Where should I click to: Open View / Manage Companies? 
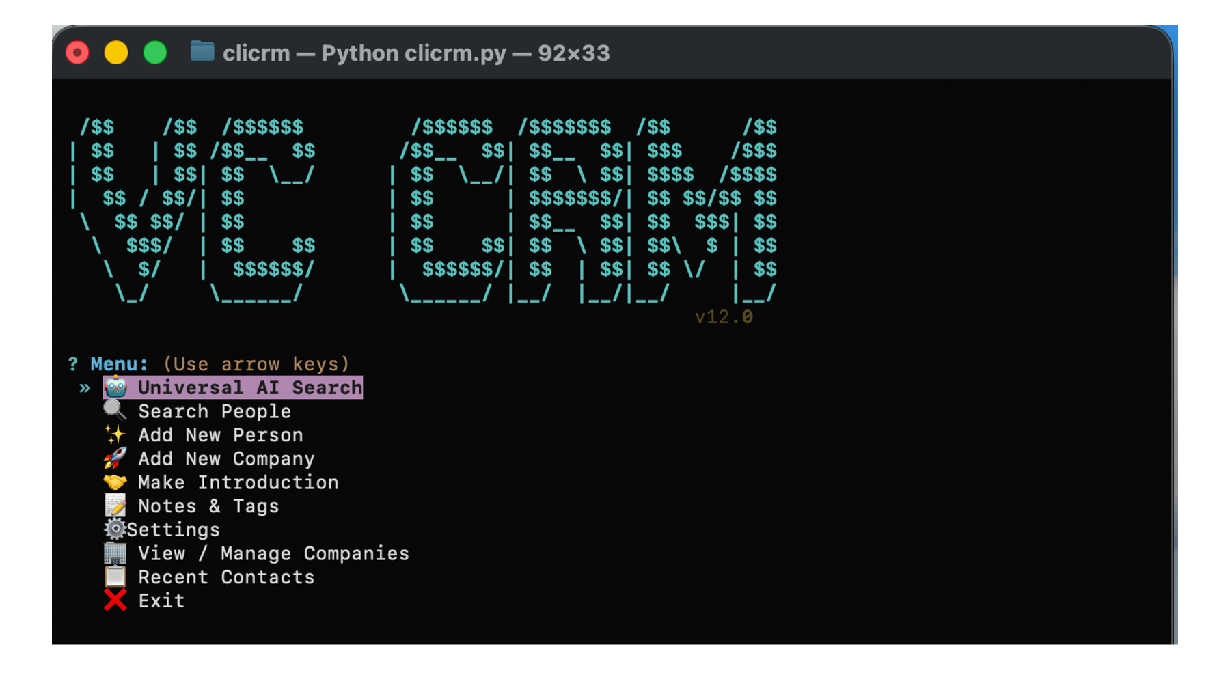[273, 553]
